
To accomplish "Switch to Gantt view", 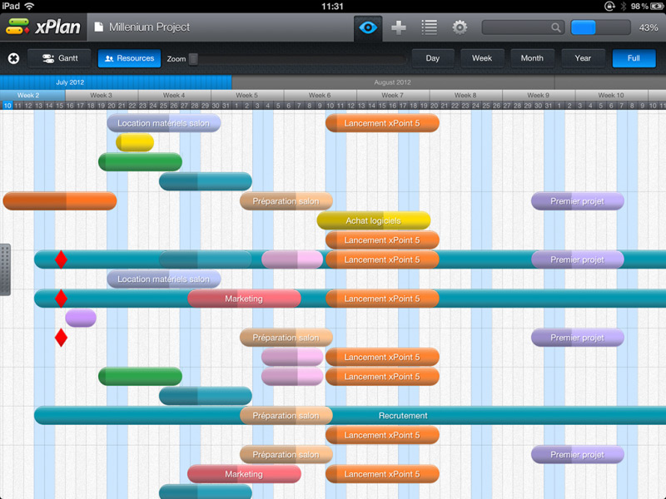I will pyautogui.click(x=59, y=58).
